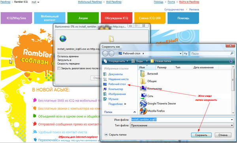This screenshot has width=237, height=143.
Task: Click the search magnifier icon in Поиск field
Action: 232,53
